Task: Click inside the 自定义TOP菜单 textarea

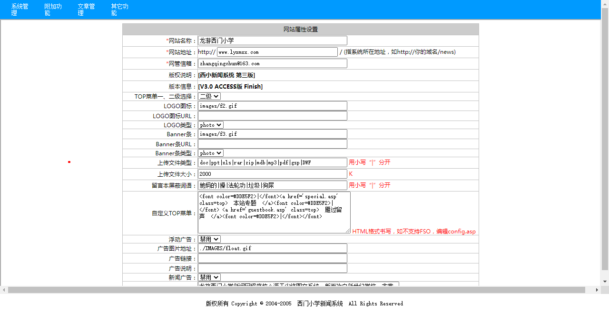Action: click(274, 212)
